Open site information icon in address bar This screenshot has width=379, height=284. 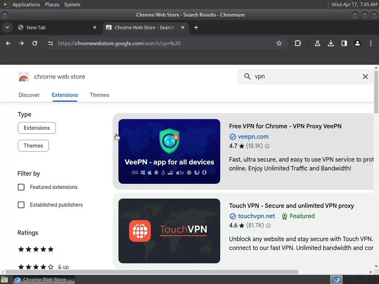[51, 43]
